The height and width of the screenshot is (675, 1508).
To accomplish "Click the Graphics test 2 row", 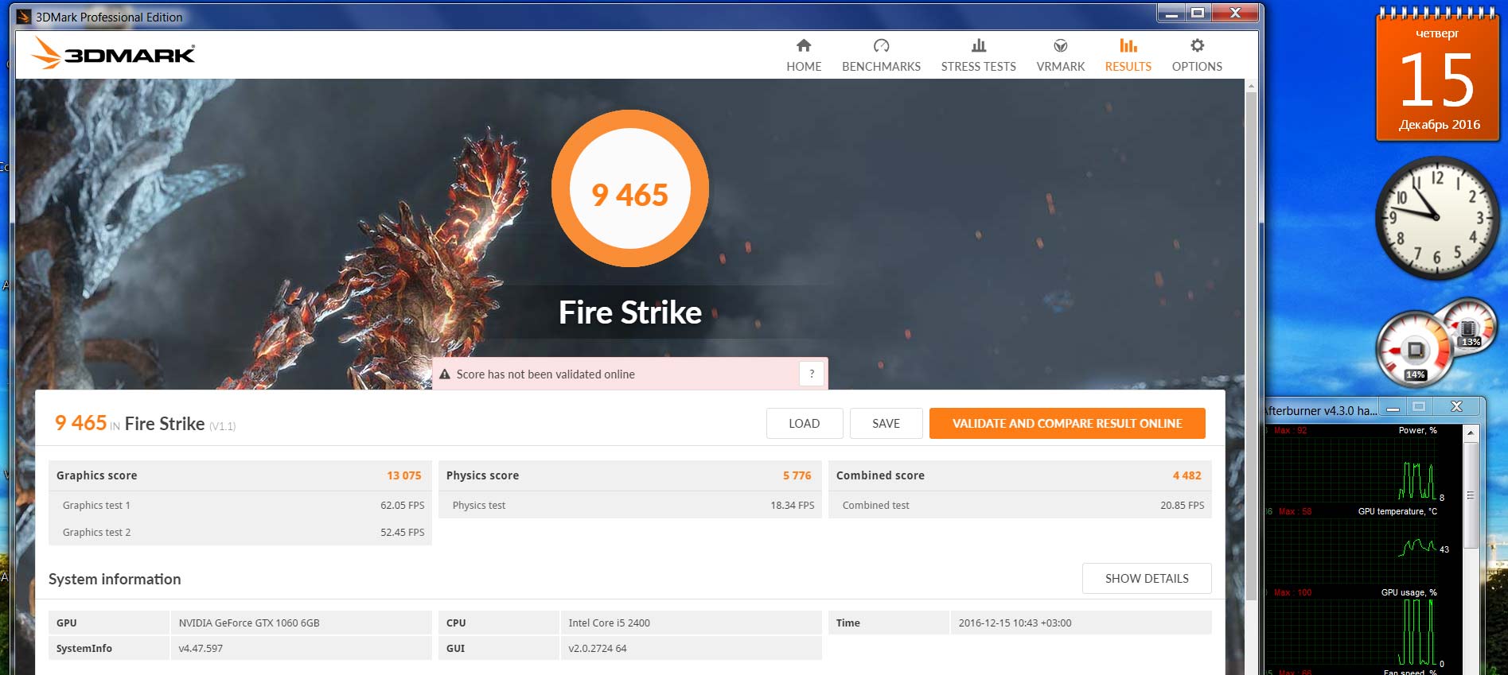I will coord(240,532).
